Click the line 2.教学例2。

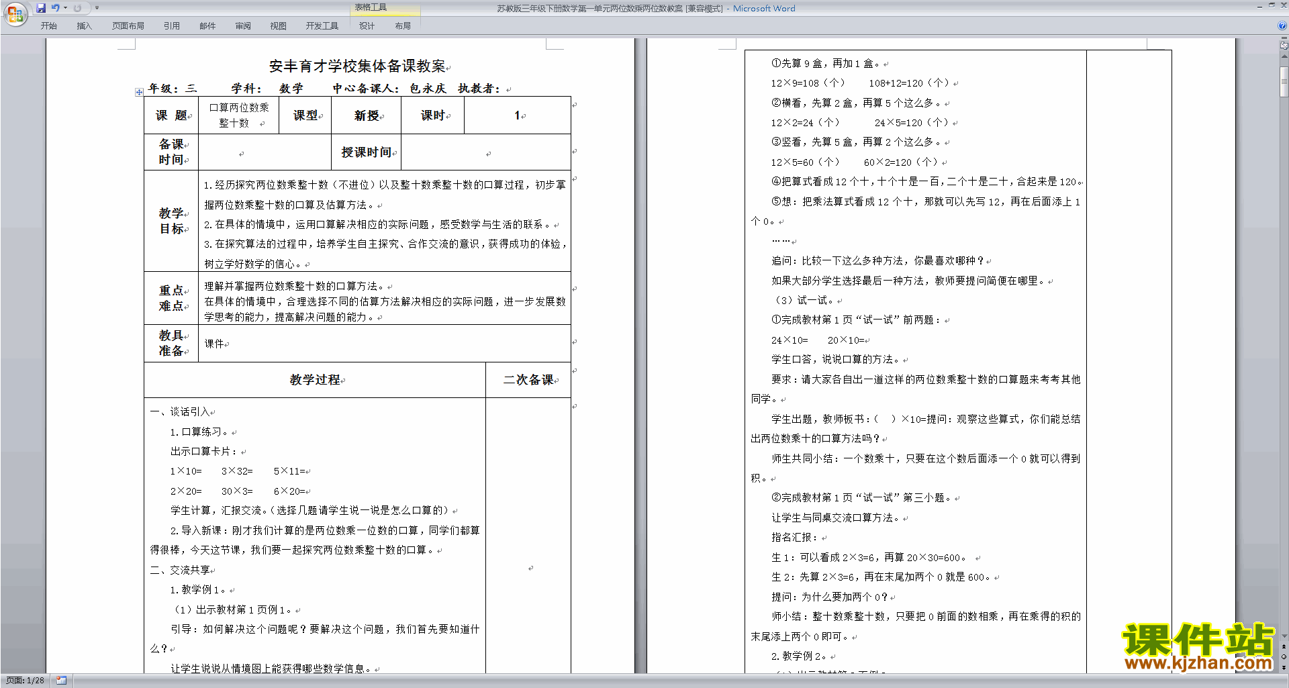click(800, 656)
